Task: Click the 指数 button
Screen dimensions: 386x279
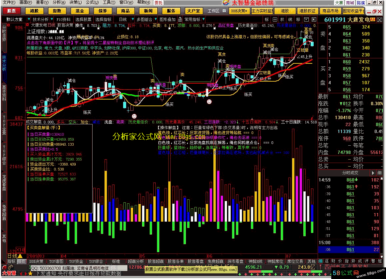Action: click(x=57, y=11)
